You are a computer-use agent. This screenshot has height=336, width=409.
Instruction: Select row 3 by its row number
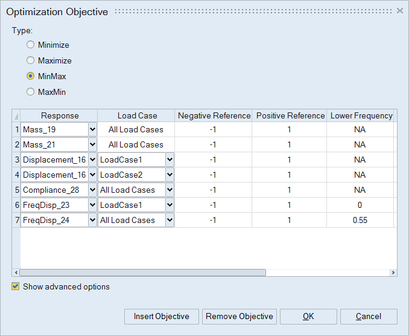[x=16, y=160]
